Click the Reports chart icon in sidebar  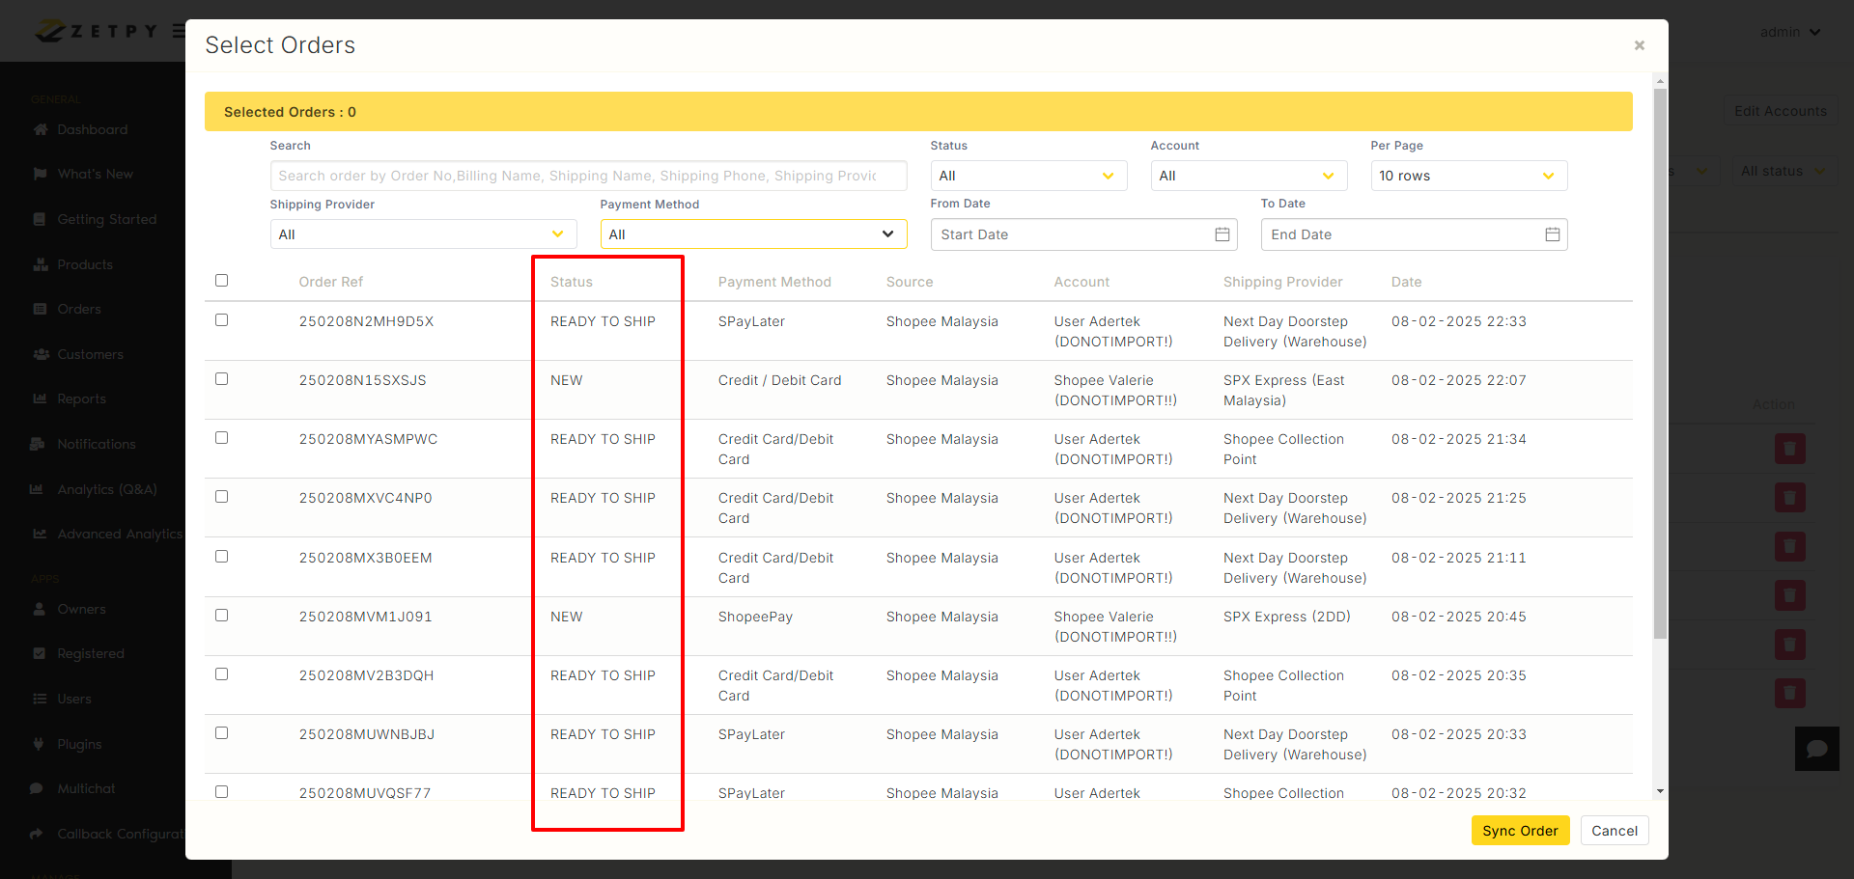click(40, 398)
